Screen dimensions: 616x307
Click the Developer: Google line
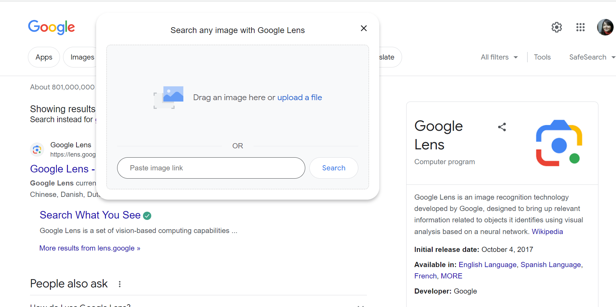(x=445, y=291)
